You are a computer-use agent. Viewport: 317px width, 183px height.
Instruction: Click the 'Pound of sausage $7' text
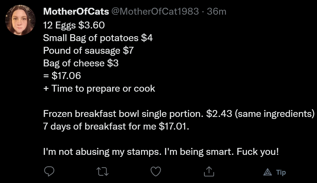point(88,51)
